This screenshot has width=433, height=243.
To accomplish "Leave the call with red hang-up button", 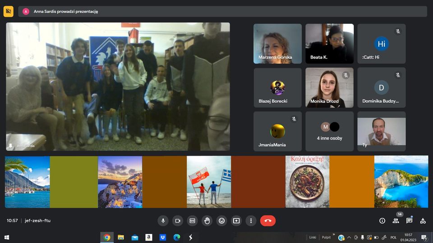I will (268, 220).
